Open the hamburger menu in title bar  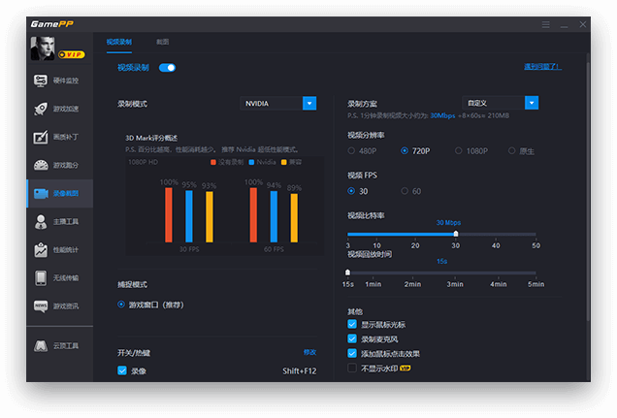coord(545,25)
